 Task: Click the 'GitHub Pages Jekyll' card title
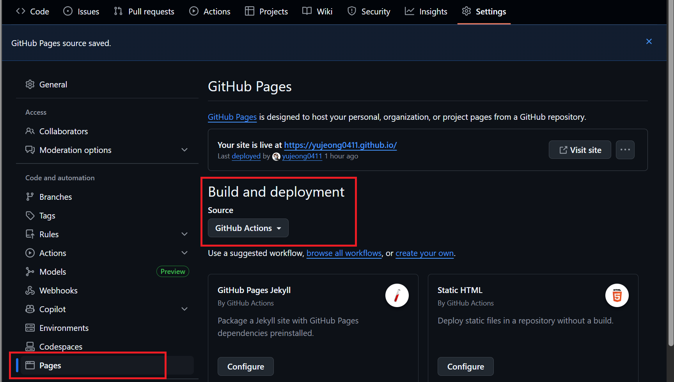254,290
